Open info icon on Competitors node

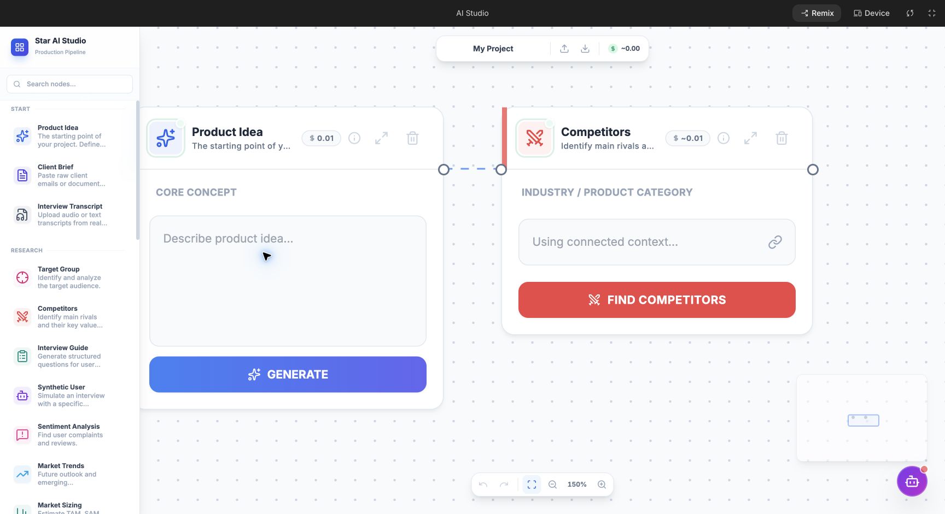click(724, 138)
